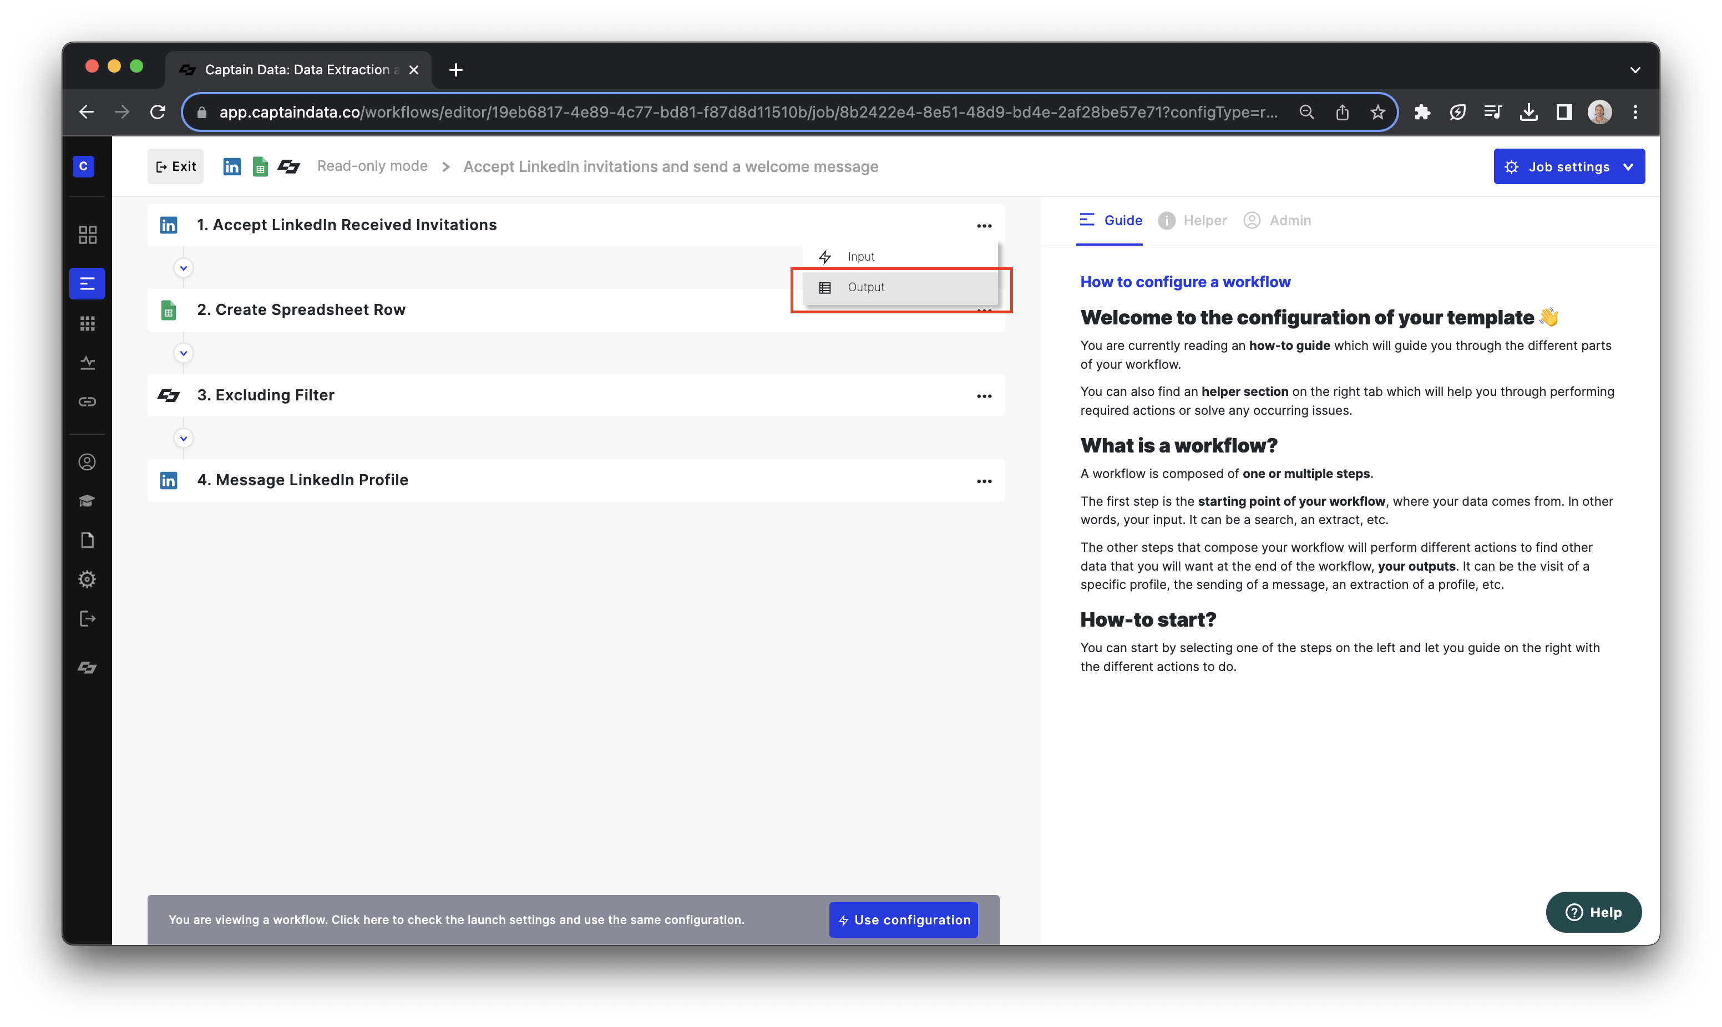
Task: Open the media controls icon in browser toolbar
Action: 1492,111
